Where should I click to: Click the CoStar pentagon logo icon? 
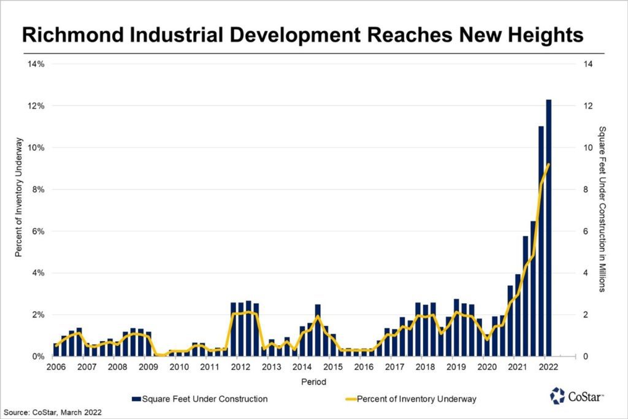[558, 397]
